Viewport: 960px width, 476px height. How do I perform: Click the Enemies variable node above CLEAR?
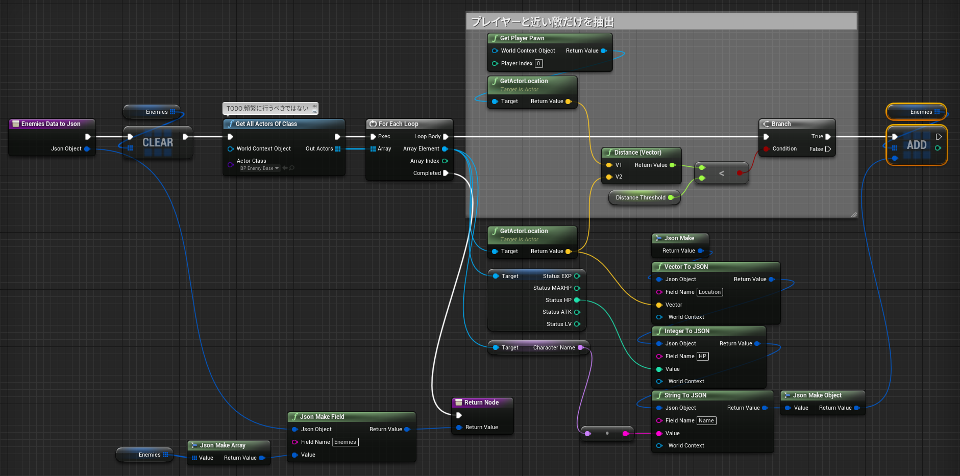tap(152, 112)
